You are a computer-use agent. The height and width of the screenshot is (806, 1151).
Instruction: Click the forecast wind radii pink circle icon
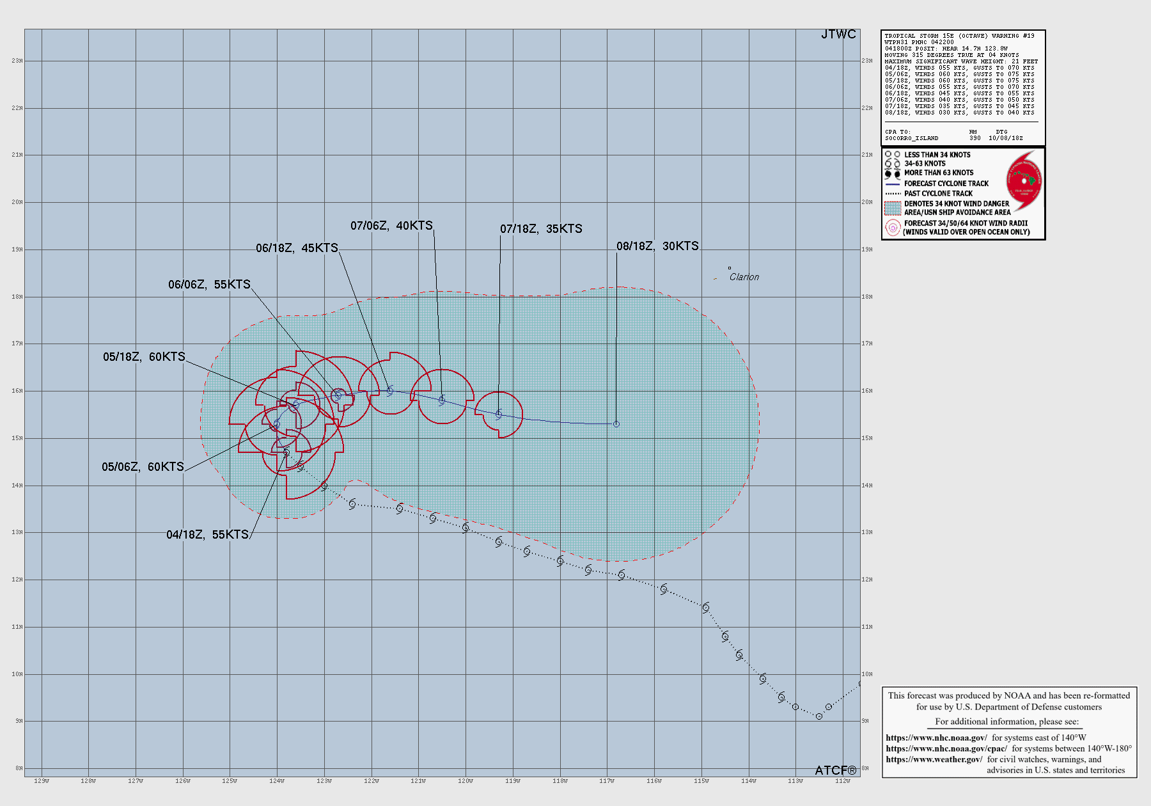point(893,228)
